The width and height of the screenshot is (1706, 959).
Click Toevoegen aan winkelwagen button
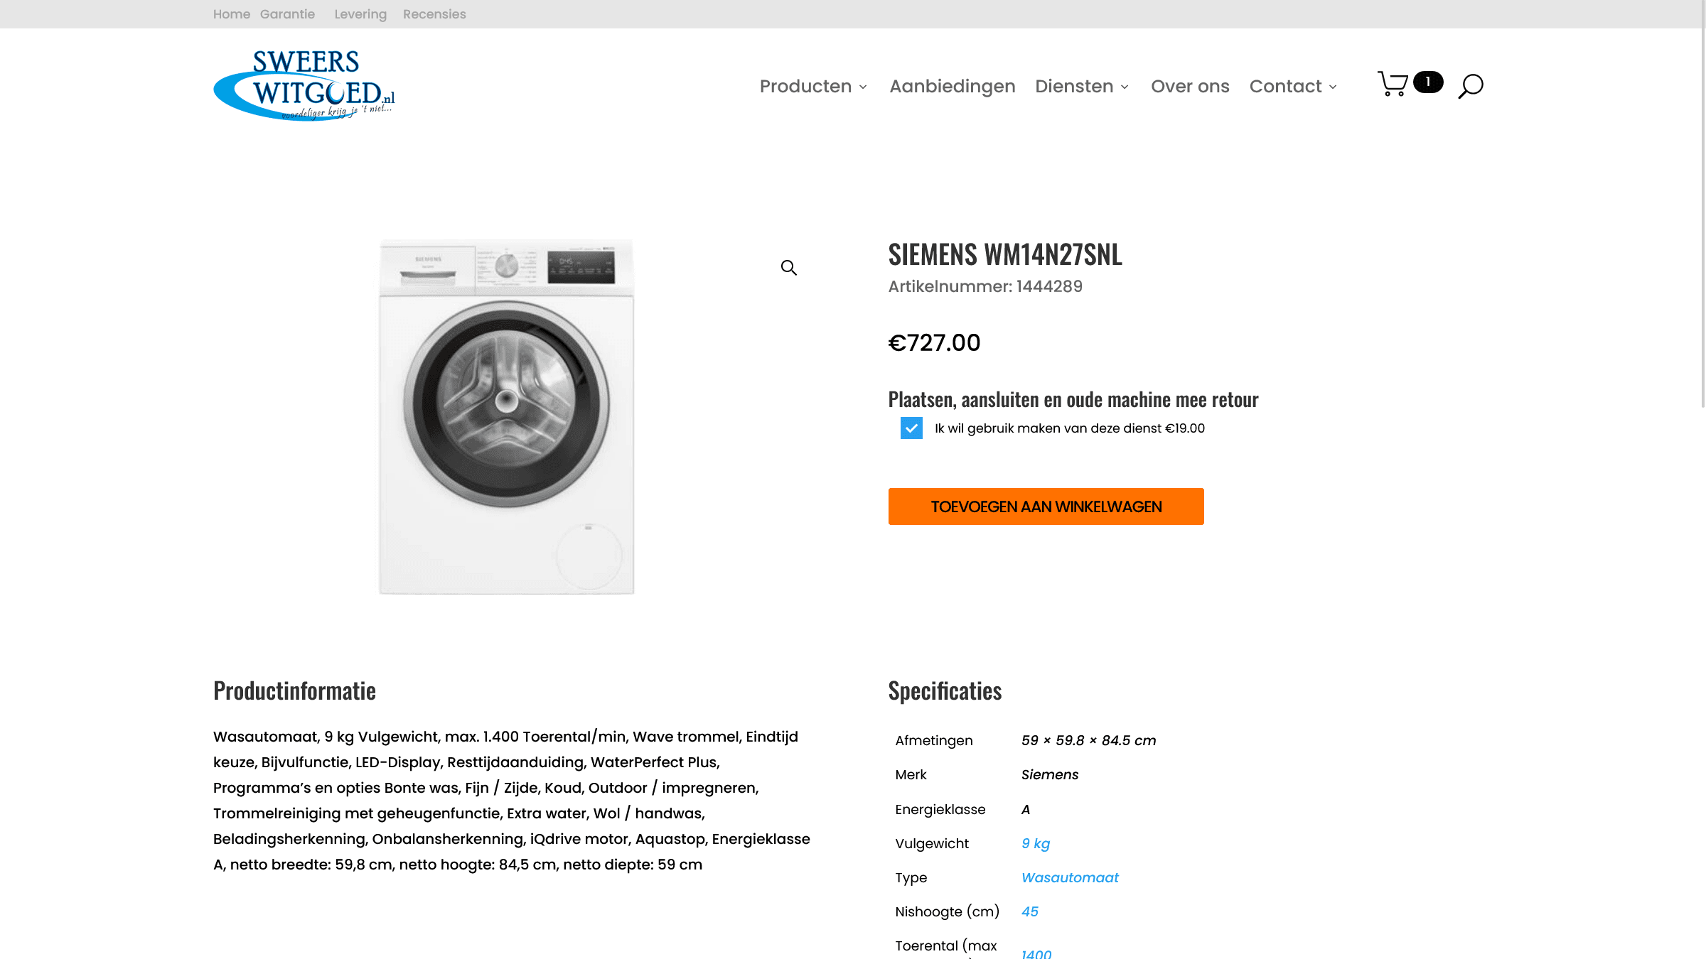[1046, 506]
